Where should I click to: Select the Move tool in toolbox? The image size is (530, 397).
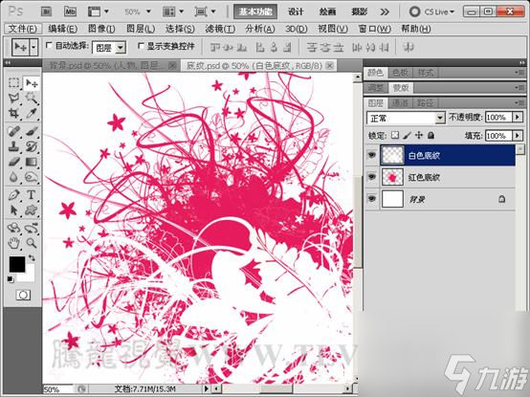click(32, 83)
